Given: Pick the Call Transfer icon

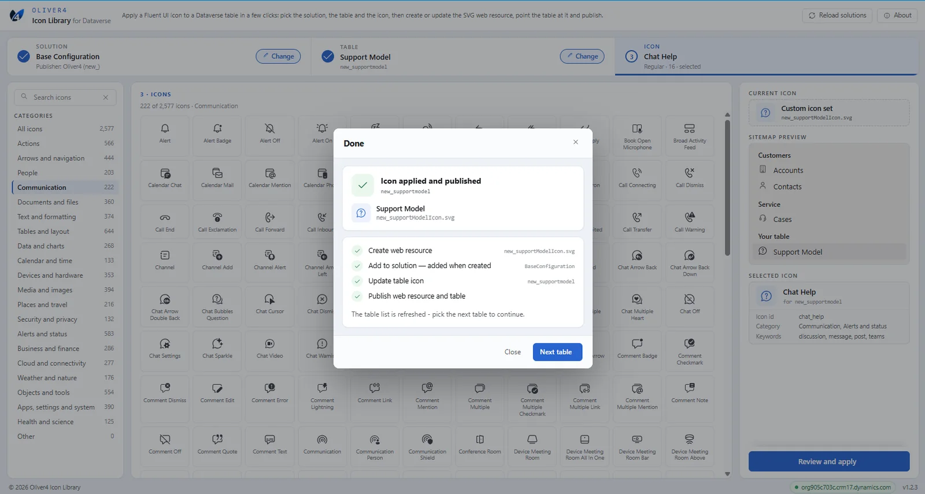Looking at the screenshot, I should [x=637, y=221].
